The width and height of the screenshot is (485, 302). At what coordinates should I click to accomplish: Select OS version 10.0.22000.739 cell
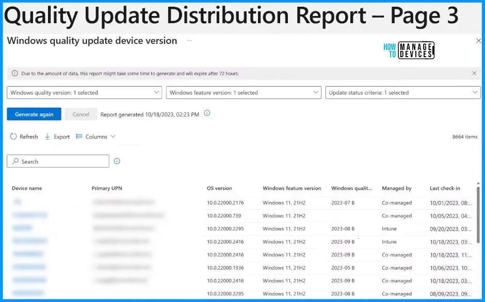coord(224,216)
